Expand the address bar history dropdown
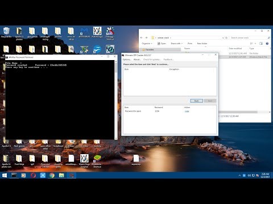This screenshot has width=273, height=204. pyautogui.click(x=223, y=38)
